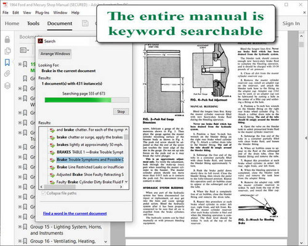The image size is (308, 246).
Task: Open the attachments paperclip panel icon
Action: [7, 73]
